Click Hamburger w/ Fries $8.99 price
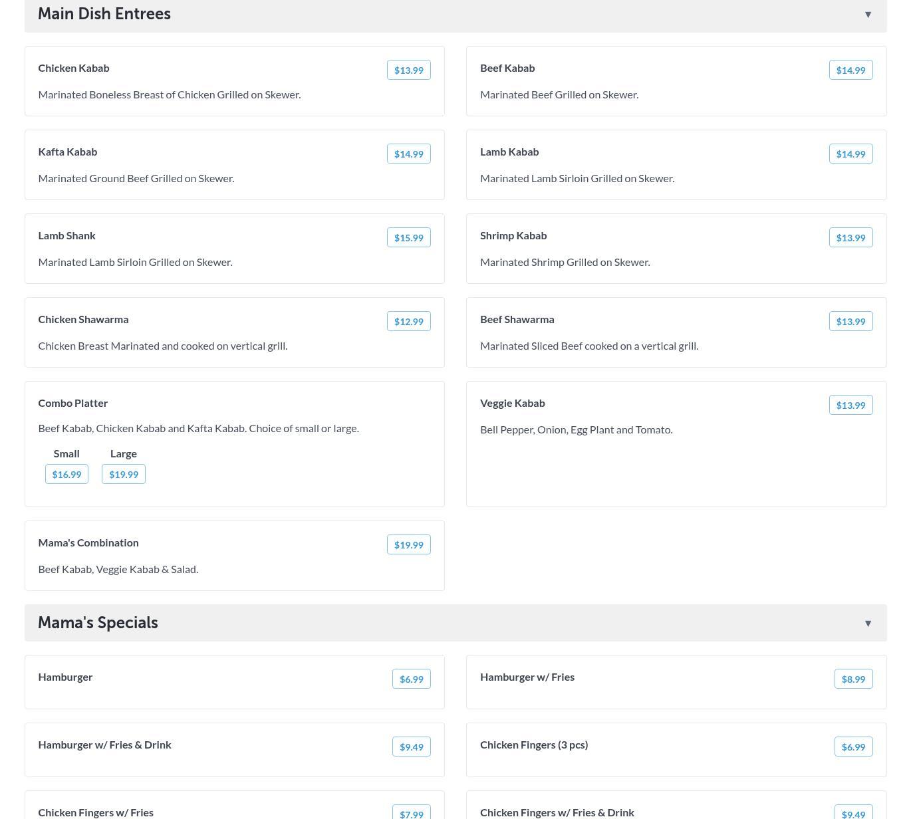The width and height of the screenshot is (911, 819). point(853,679)
